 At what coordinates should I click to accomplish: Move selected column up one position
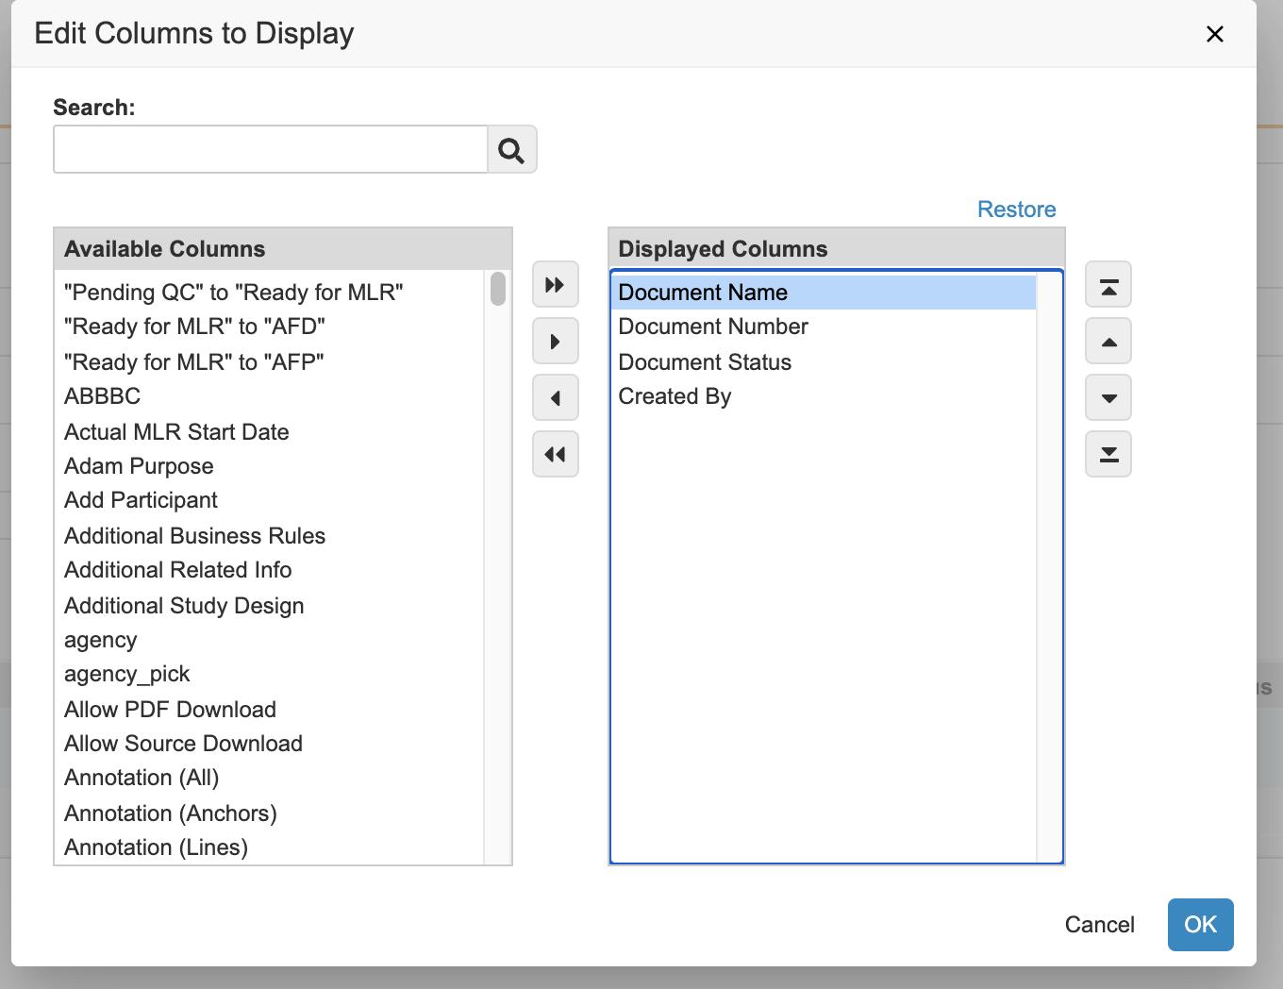point(1108,342)
